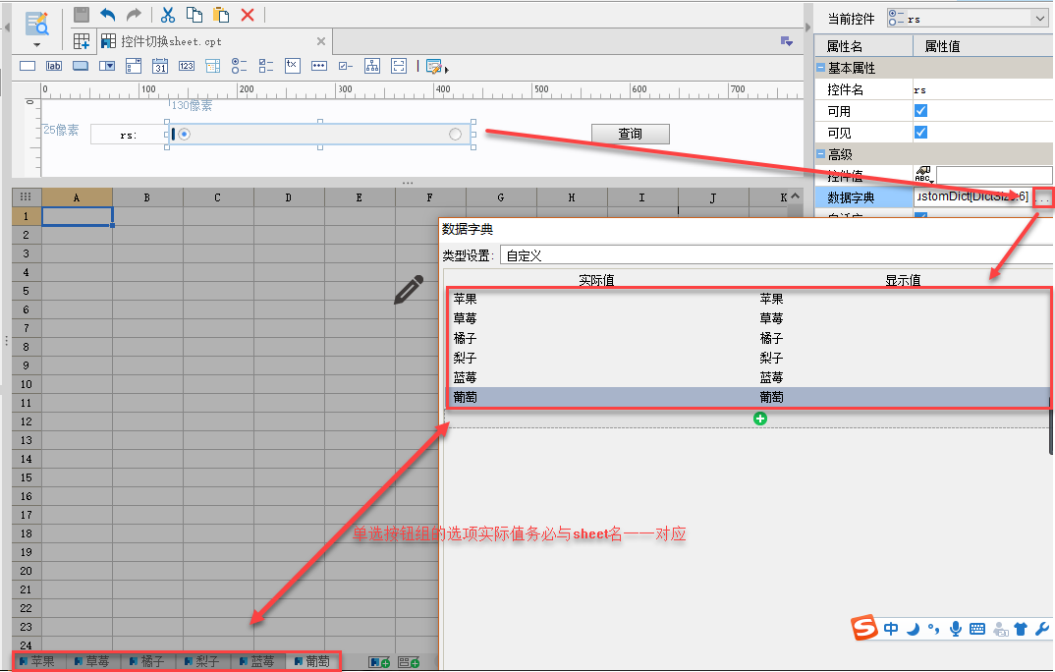Insert a single checkbox widget
The width and height of the screenshot is (1055, 672).
[346, 66]
